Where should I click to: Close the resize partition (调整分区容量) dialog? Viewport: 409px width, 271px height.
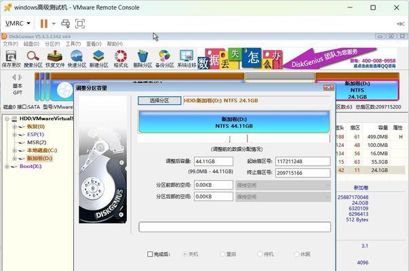point(328,87)
